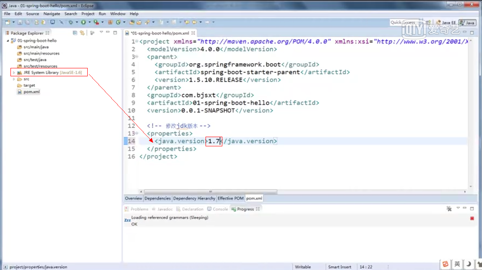Stop the sleeping operation with the red button
Image resolution: width=482 pixels, height=270 pixels.
(472, 218)
